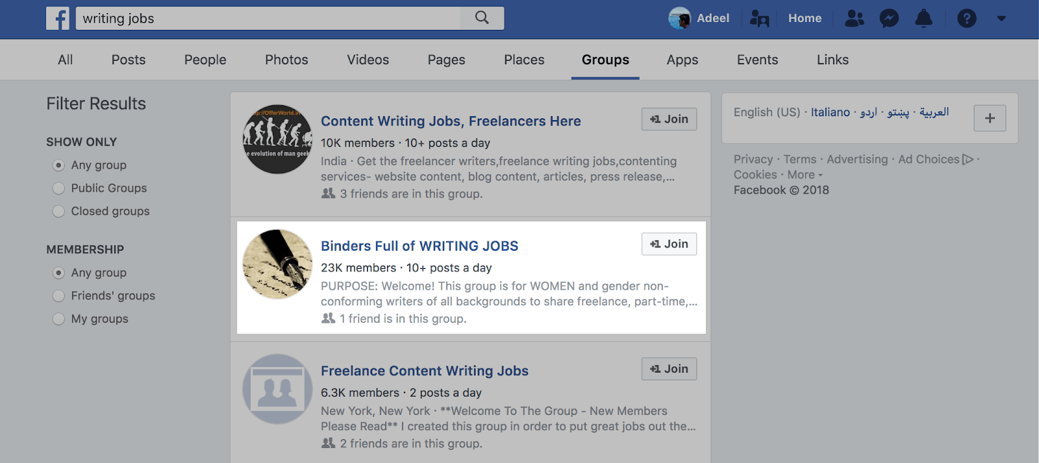1039x463 pixels.
Task: Open Friend Requests icon
Action: coord(854,18)
